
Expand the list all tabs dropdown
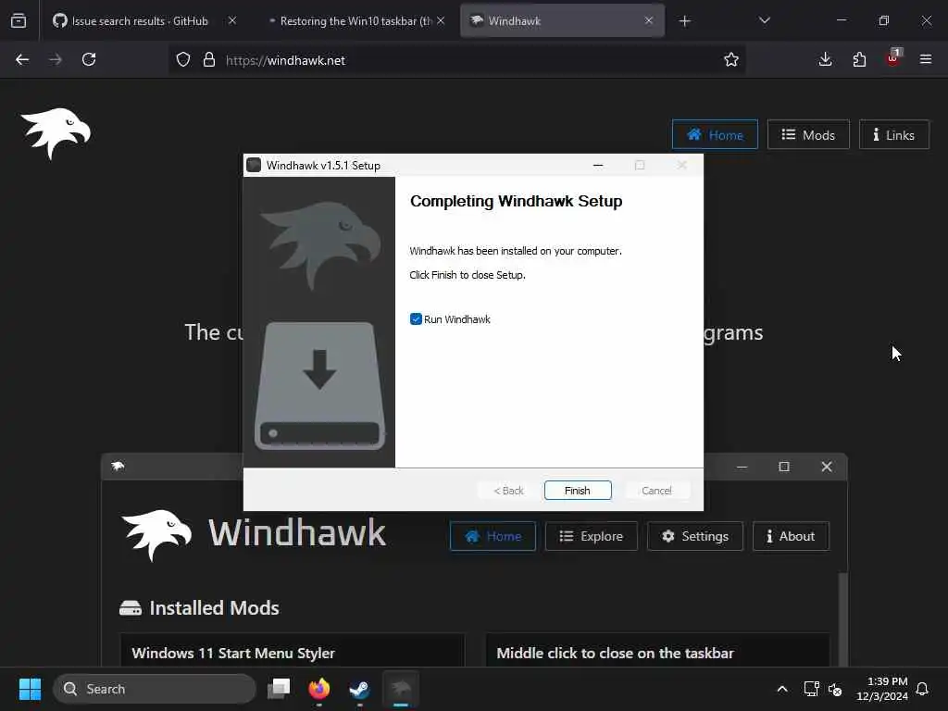point(764,20)
